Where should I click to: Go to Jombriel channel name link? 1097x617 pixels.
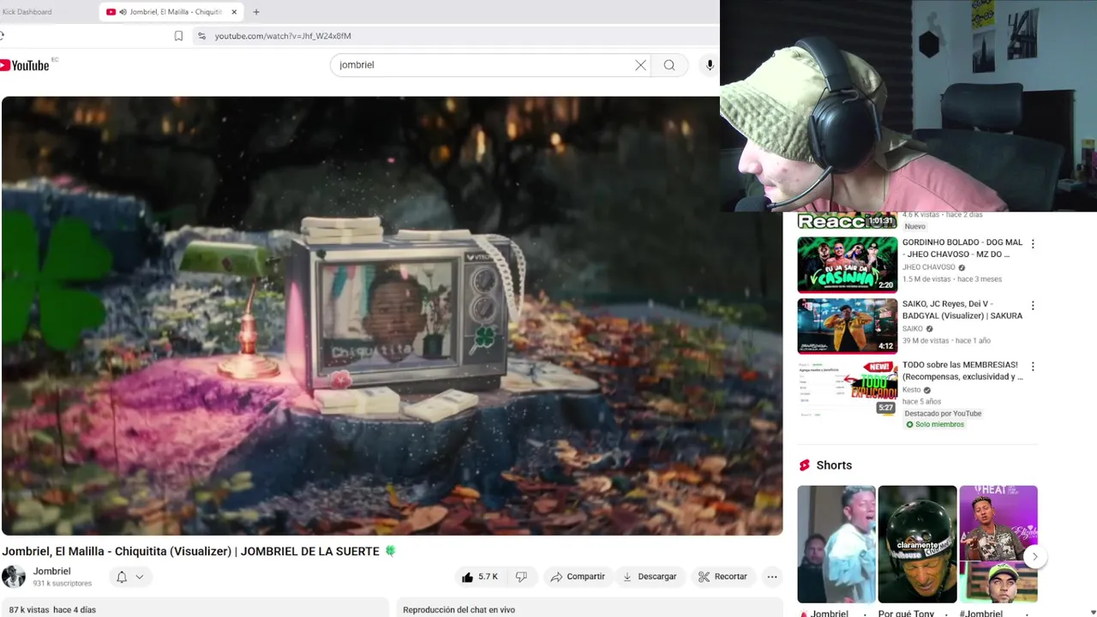pyautogui.click(x=51, y=572)
